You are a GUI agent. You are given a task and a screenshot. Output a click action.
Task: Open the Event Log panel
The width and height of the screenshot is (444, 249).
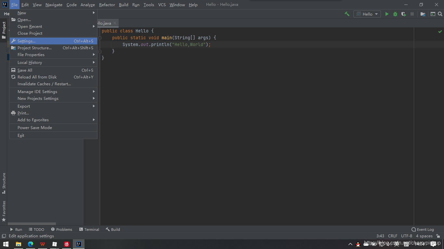click(423, 230)
